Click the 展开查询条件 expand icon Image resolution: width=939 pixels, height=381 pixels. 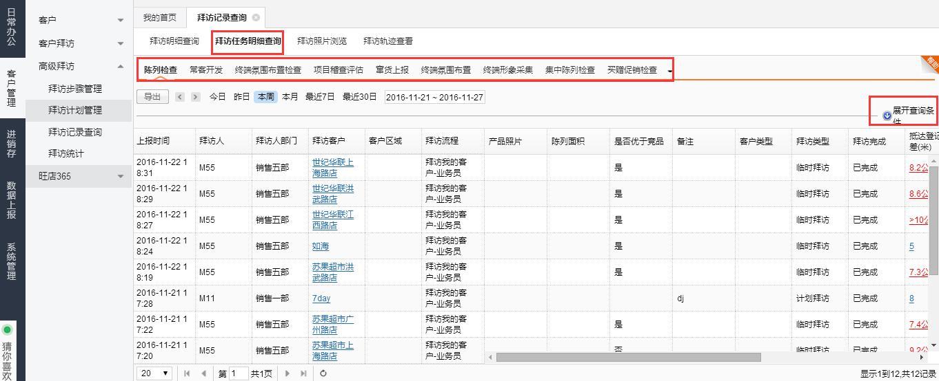887,116
